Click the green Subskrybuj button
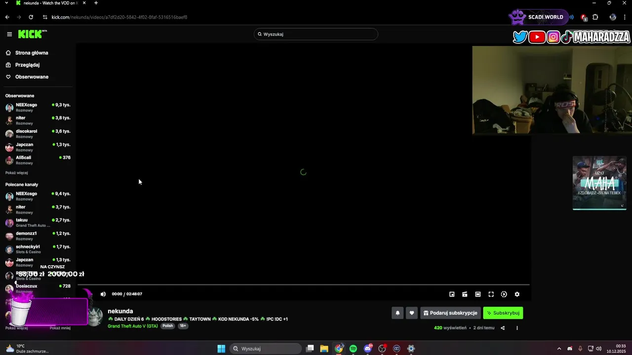 pos(503,313)
